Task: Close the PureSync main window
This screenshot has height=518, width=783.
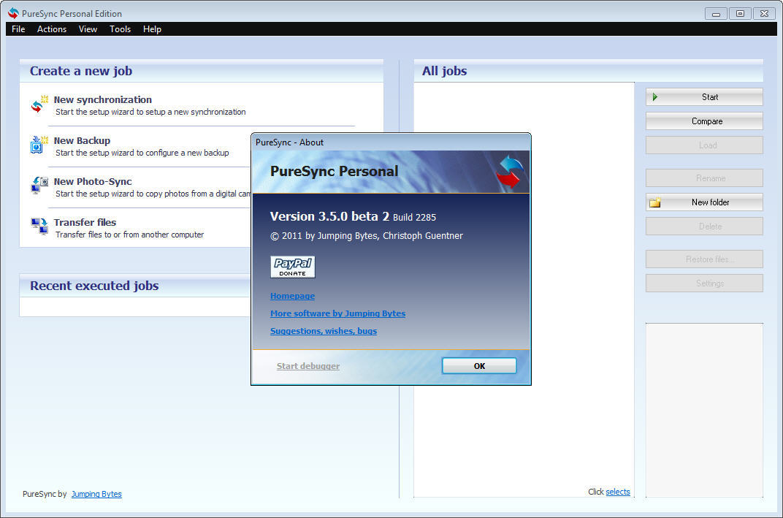Action: [764, 13]
